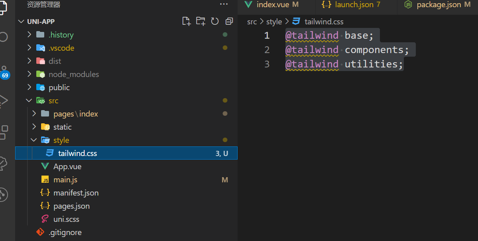Viewport: 478px width, 241px height.
Task: Click the New Folder icon in Explorer toolbar
Action: tap(201, 21)
